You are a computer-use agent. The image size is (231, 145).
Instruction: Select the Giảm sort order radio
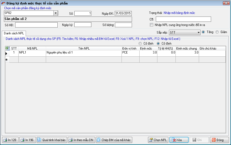[217, 32]
